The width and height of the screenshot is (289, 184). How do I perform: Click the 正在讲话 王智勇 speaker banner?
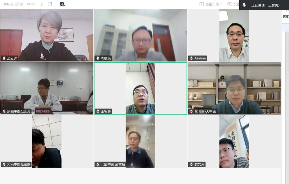point(265,5)
